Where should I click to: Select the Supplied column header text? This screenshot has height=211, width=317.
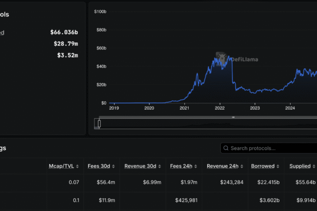tap(300, 166)
